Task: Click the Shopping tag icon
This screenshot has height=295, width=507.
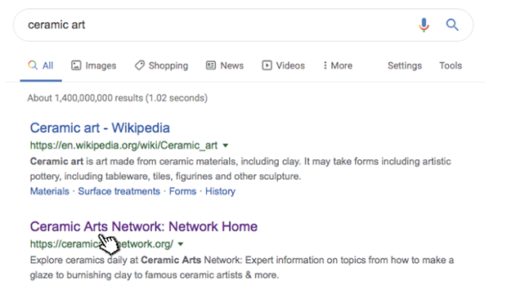Action: click(139, 65)
